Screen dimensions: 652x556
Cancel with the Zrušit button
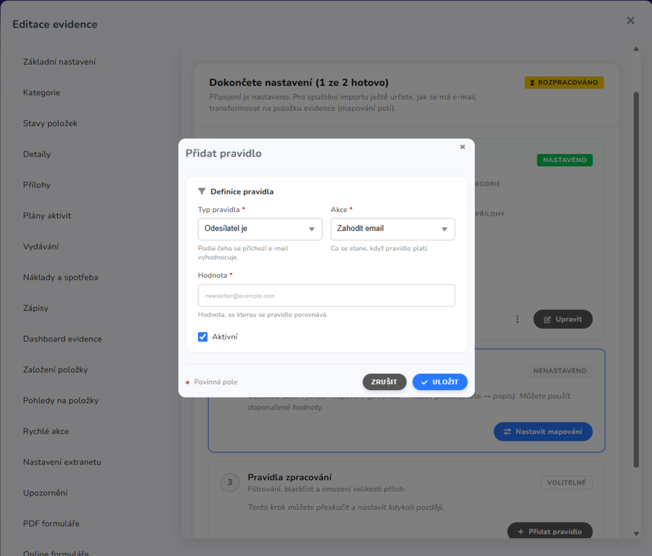tap(384, 382)
